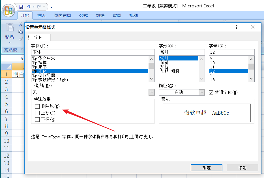The width and height of the screenshot is (264, 178).
Task: Switch to the 插入 ribbon tab
Action: pyautogui.click(x=41, y=16)
